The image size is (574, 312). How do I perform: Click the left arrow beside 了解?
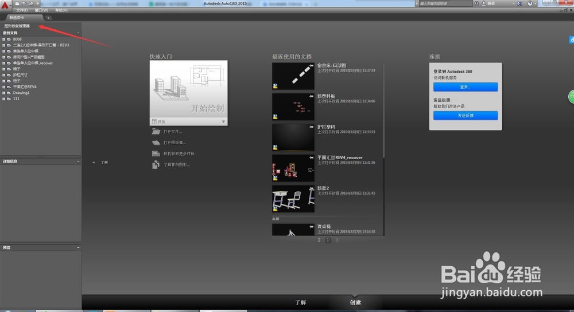94,163
